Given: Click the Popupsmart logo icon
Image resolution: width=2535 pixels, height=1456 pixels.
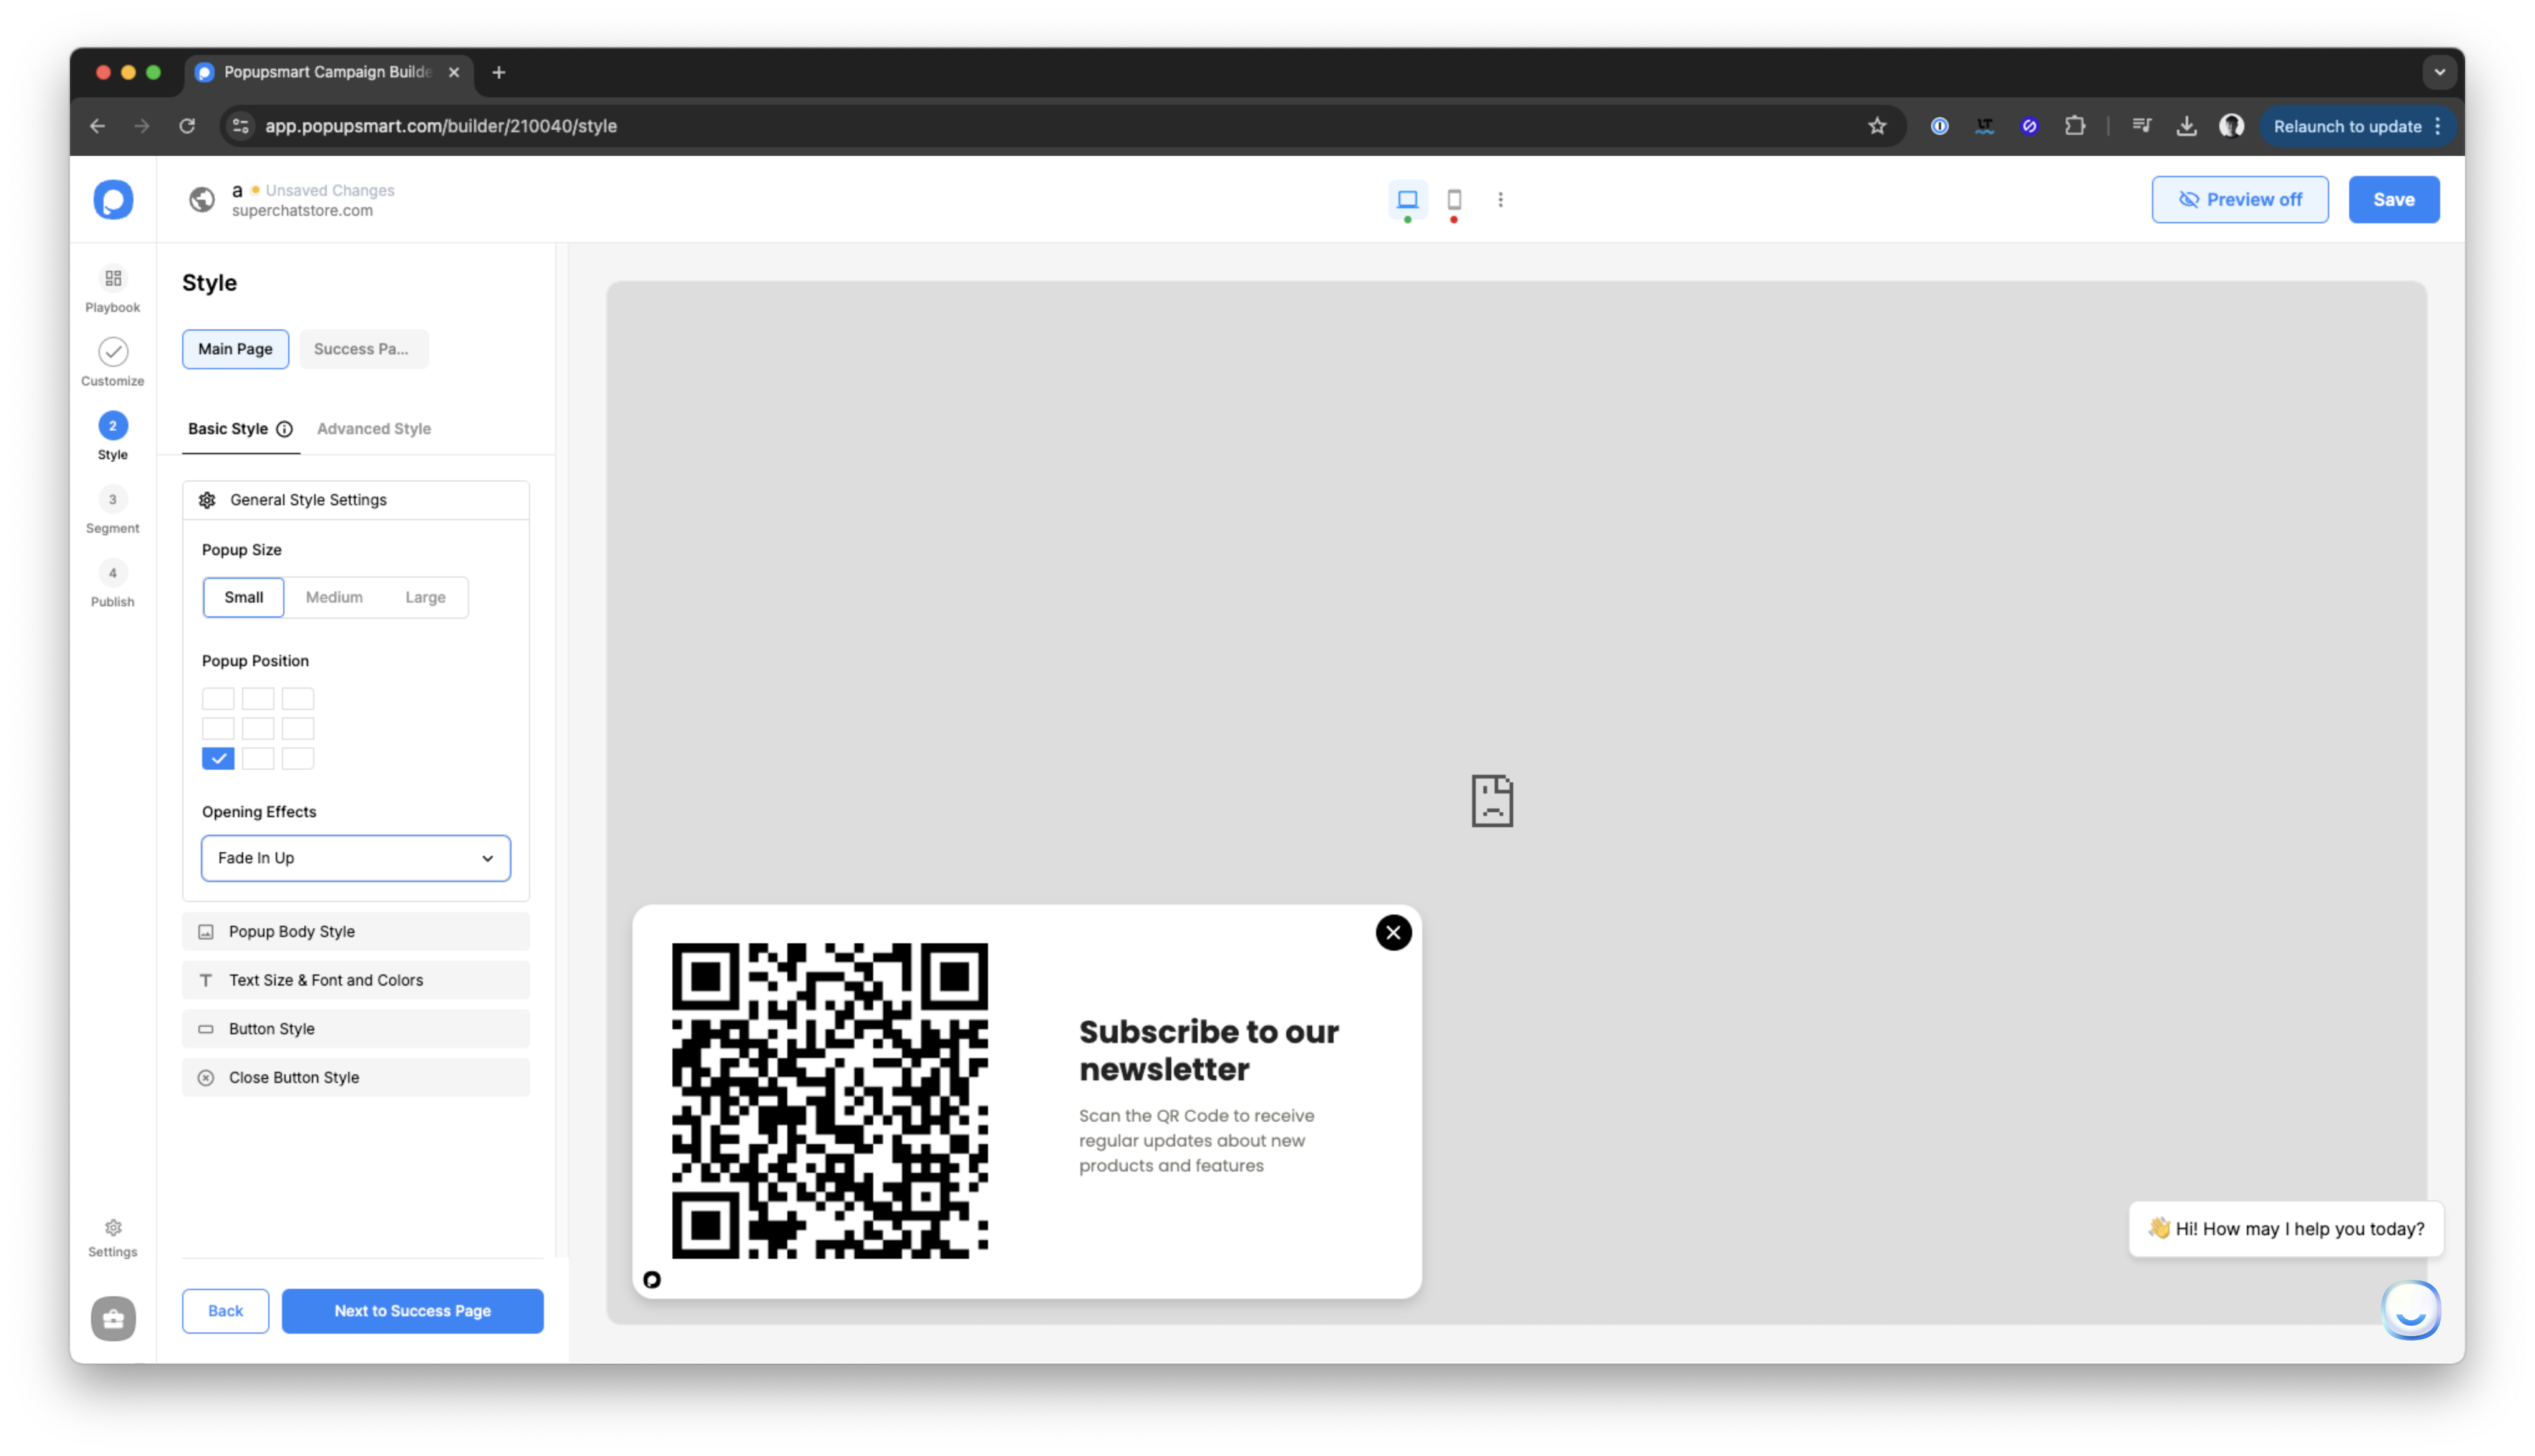Looking at the screenshot, I should (113, 200).
